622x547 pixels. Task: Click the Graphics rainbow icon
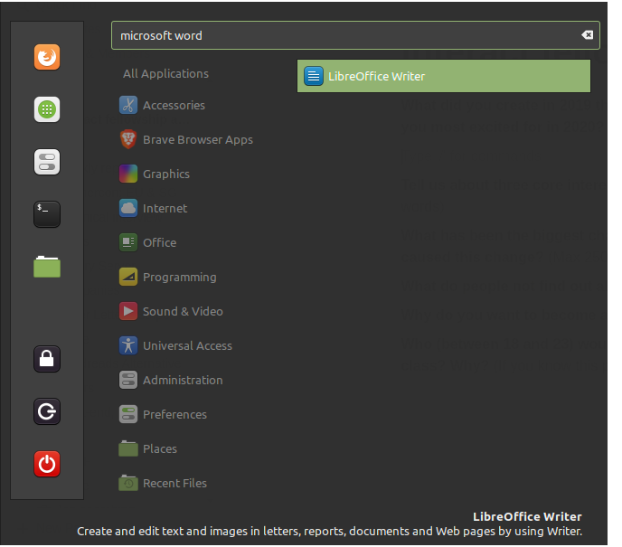tap(128, 174)
